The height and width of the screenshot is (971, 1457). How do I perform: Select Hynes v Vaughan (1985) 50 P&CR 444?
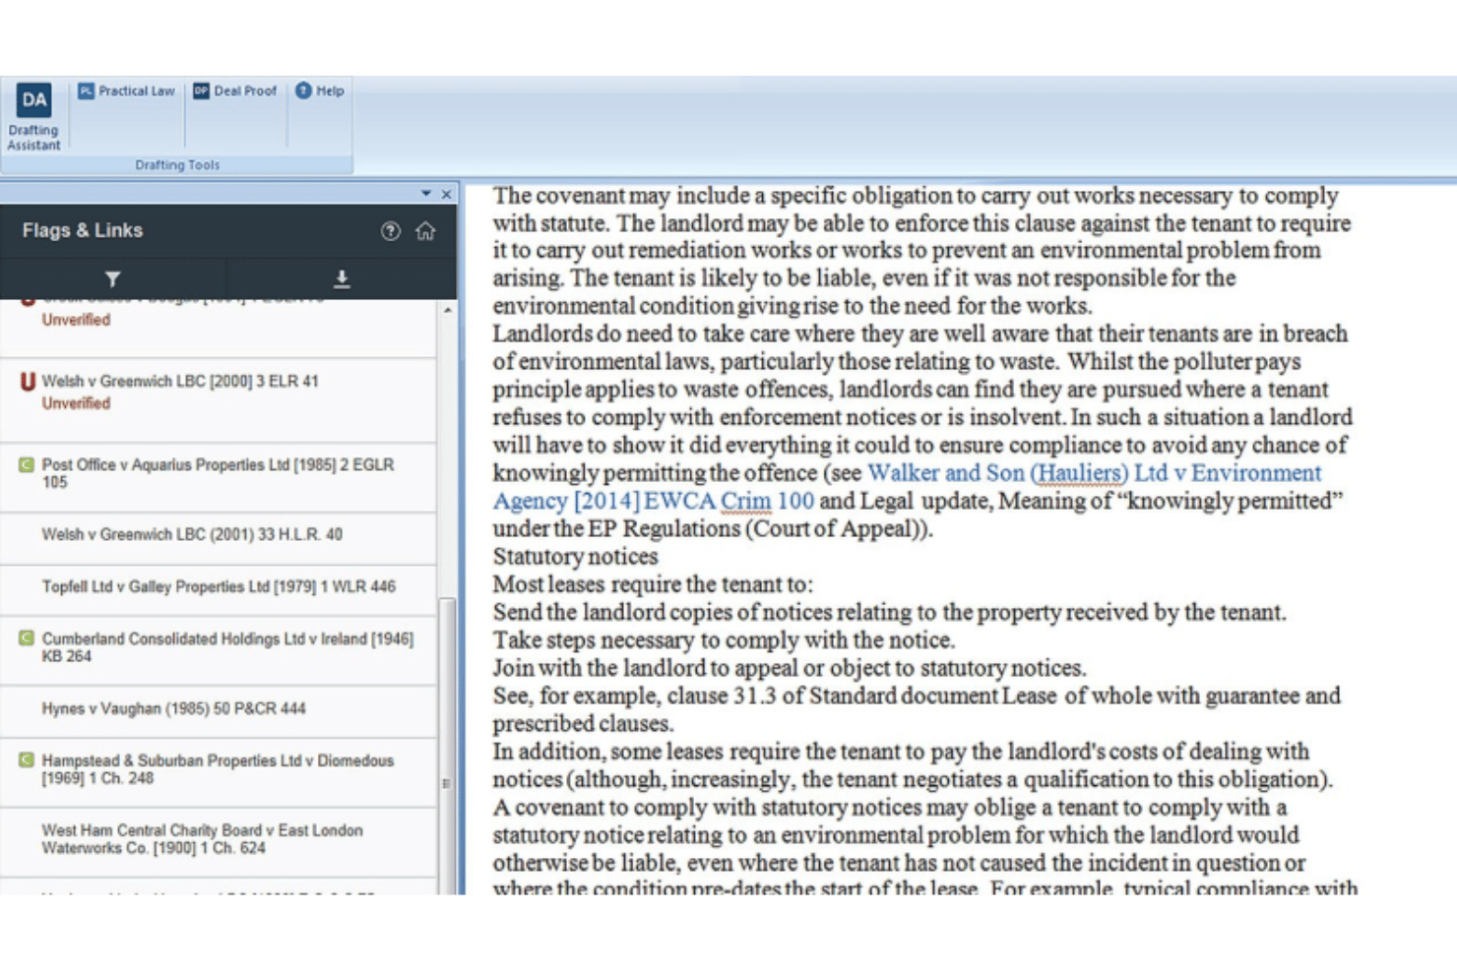[x=173, y=708]
